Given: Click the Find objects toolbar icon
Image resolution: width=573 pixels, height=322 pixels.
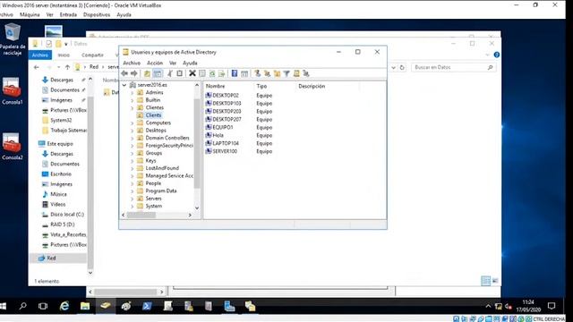Looking at the screenshot, I should [296, 73].
